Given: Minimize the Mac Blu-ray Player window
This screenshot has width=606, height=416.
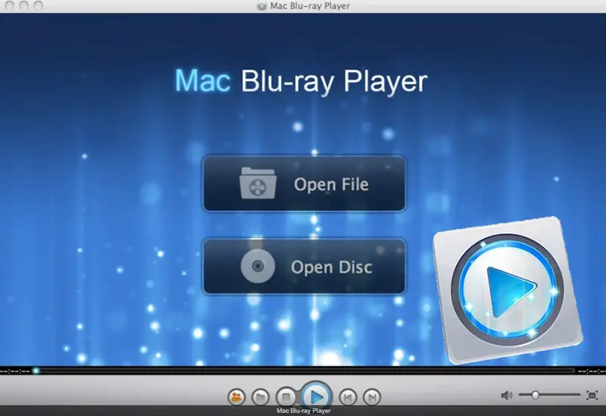Looking at the screenshot, I should click(x=24, y=5).
